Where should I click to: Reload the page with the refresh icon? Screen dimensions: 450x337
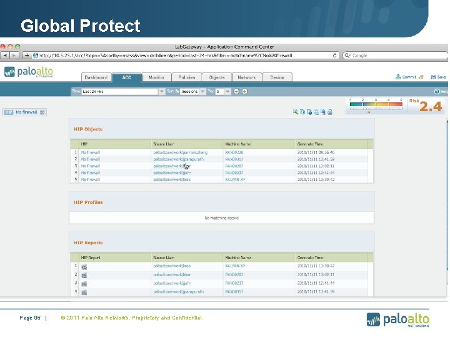click(x=334, y=56)
